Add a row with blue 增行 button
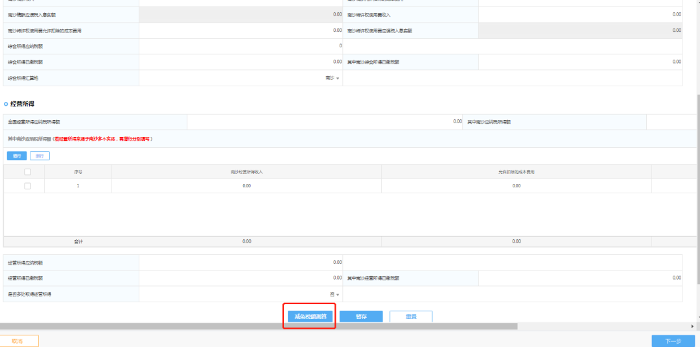This screenshot has width=700, height=347. [17, 156]
